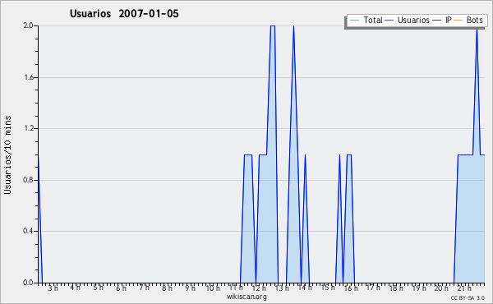Click the '18 h' x-axis label
This screenshot has height=304, width=493.
(x=396, y=288)
